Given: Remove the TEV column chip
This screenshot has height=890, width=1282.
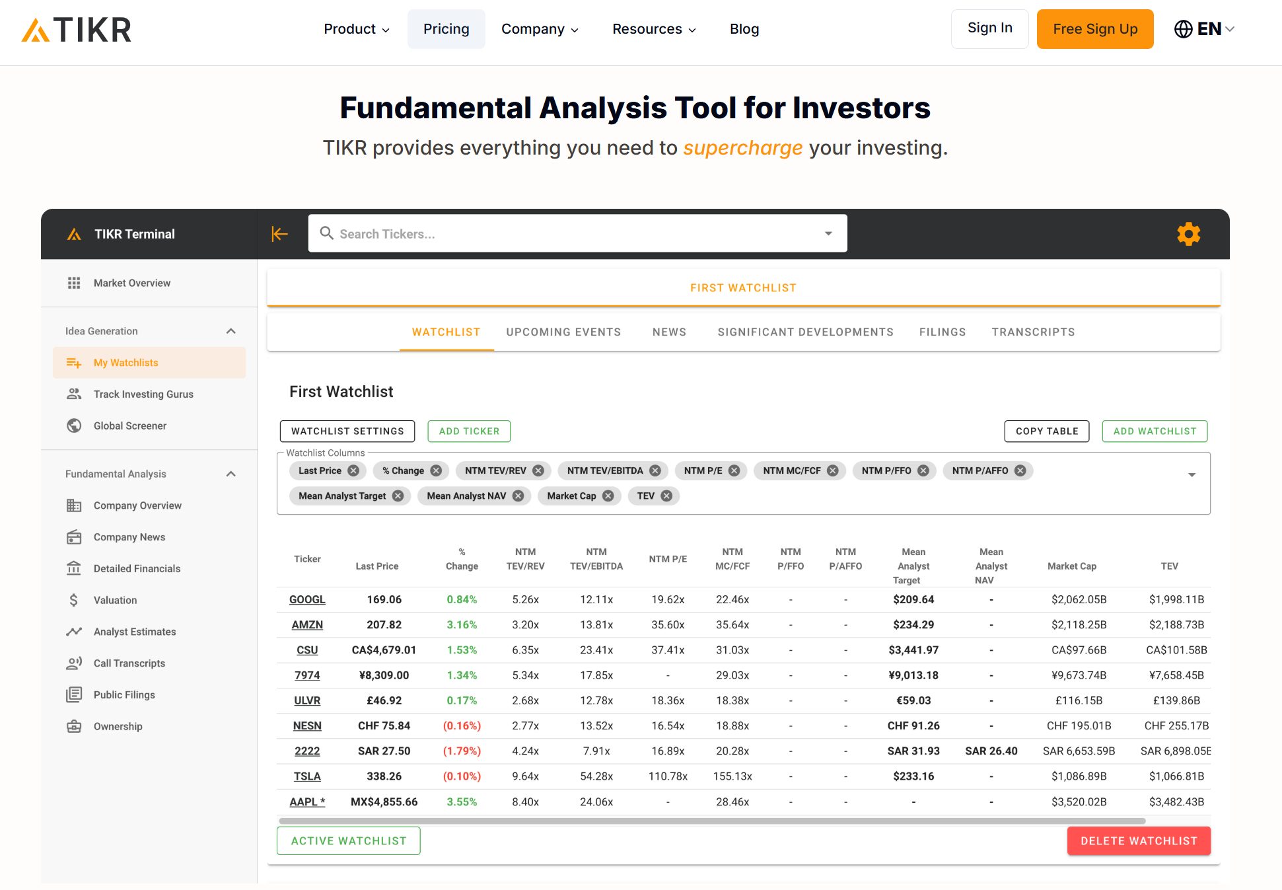Looking at the screenshot, I should point(667,496).
